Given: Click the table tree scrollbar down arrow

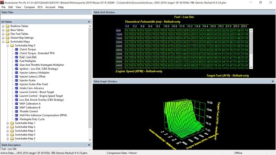Looking at the screenshot, I should [90, 140].
